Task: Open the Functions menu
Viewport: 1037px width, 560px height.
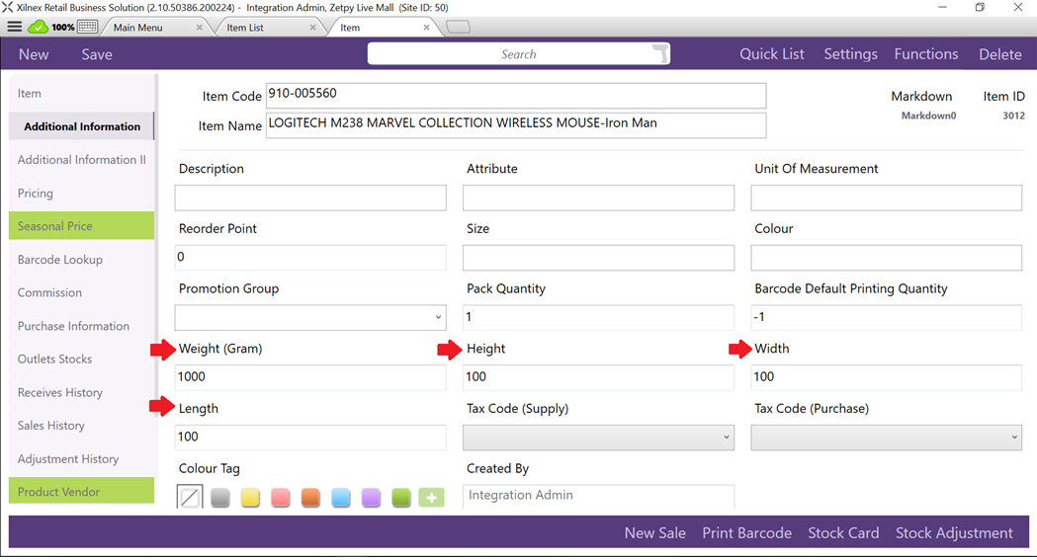Action: 926,54
